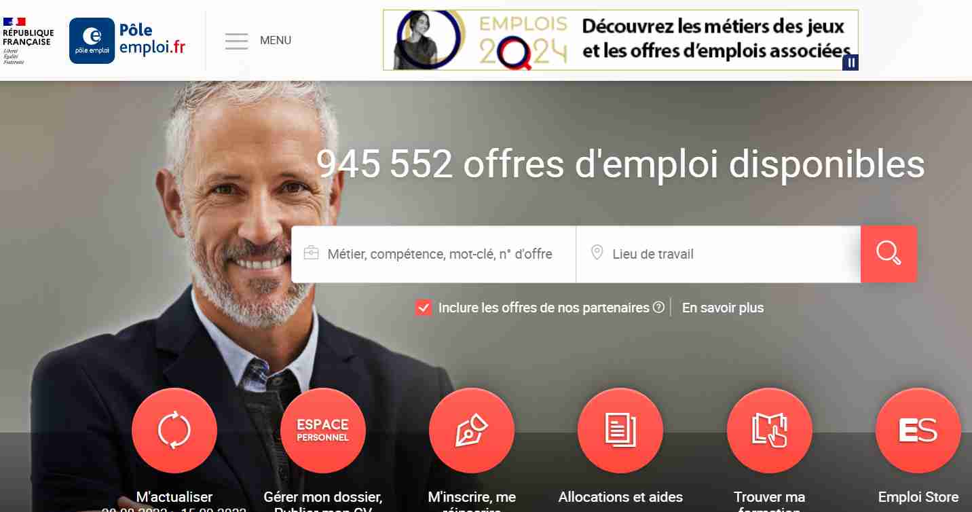Click the Lieu de travail field

[x=719, y=254]
